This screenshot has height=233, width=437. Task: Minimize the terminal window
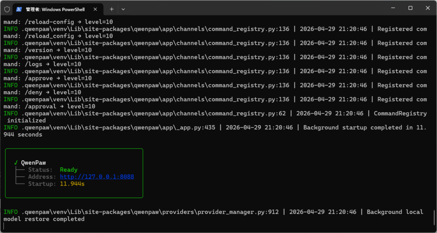point(393,9)
